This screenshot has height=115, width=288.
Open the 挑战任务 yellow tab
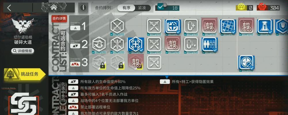pyautogui.click(x=25, y=74)
